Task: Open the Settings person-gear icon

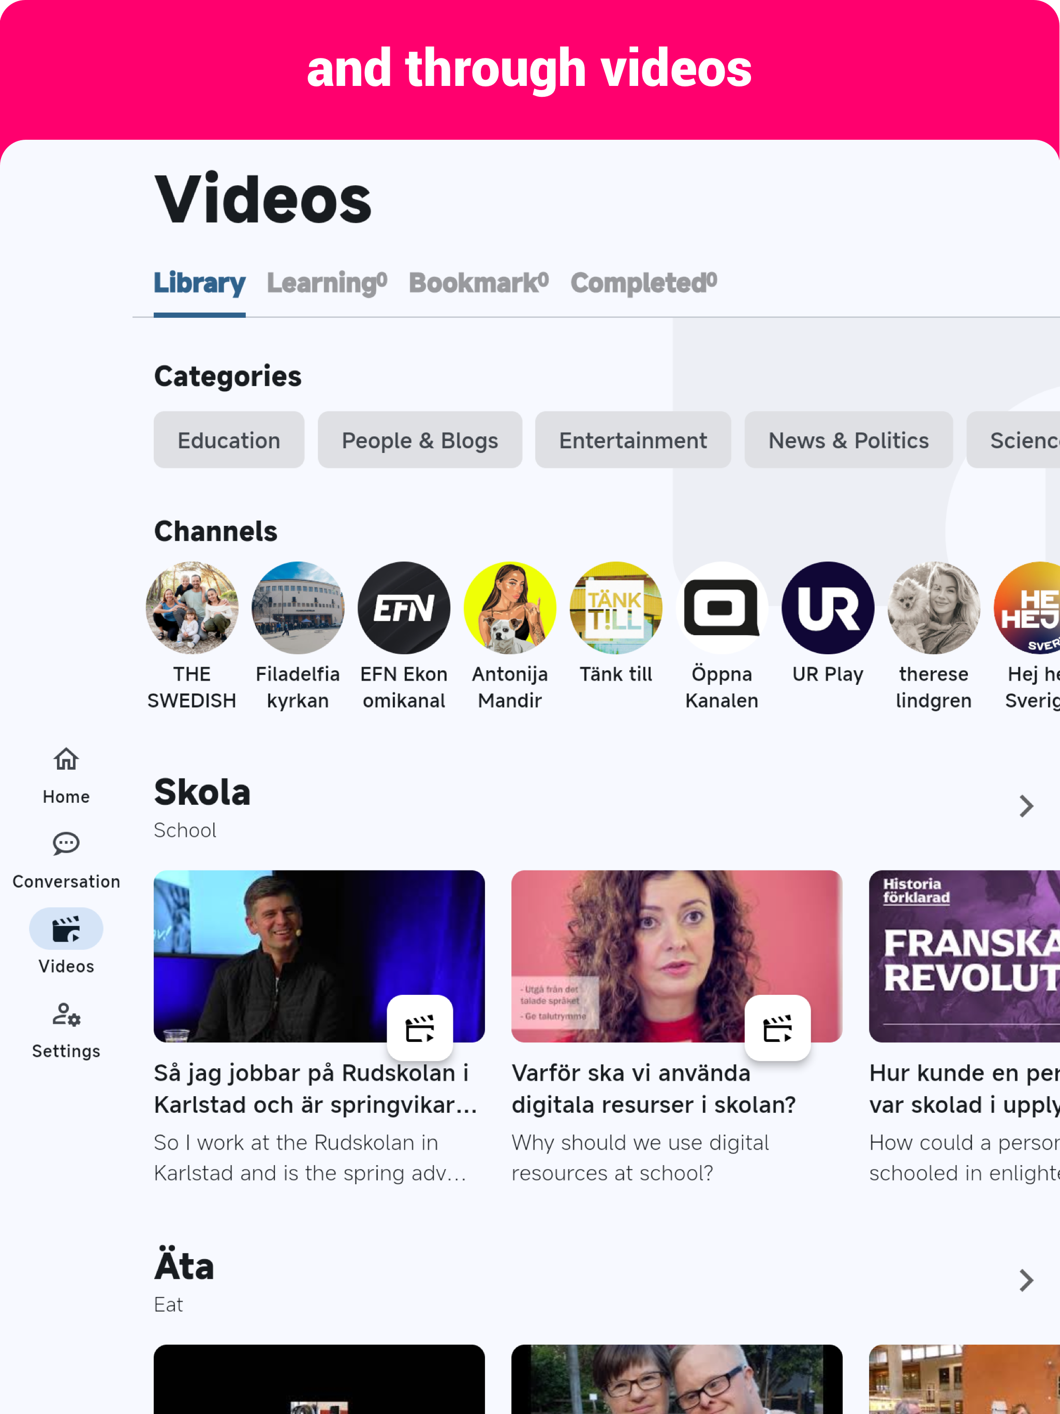Action: (x=66, y=1014)
